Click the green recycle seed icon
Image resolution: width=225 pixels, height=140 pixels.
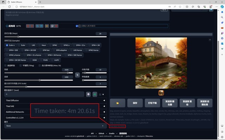click(95, 94)
